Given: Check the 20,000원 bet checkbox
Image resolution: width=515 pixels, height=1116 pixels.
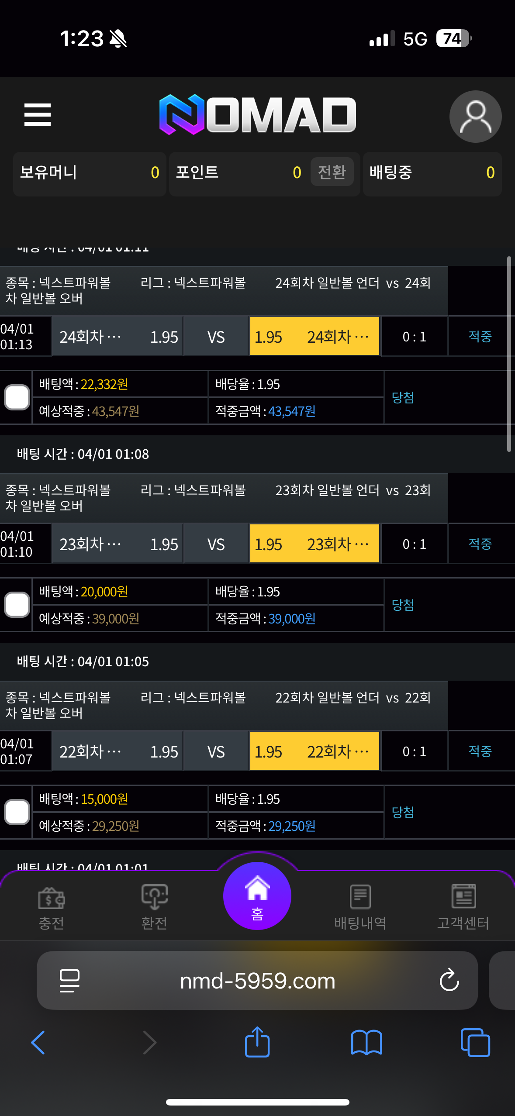Looking at the screenshot, I should [17, 605].
